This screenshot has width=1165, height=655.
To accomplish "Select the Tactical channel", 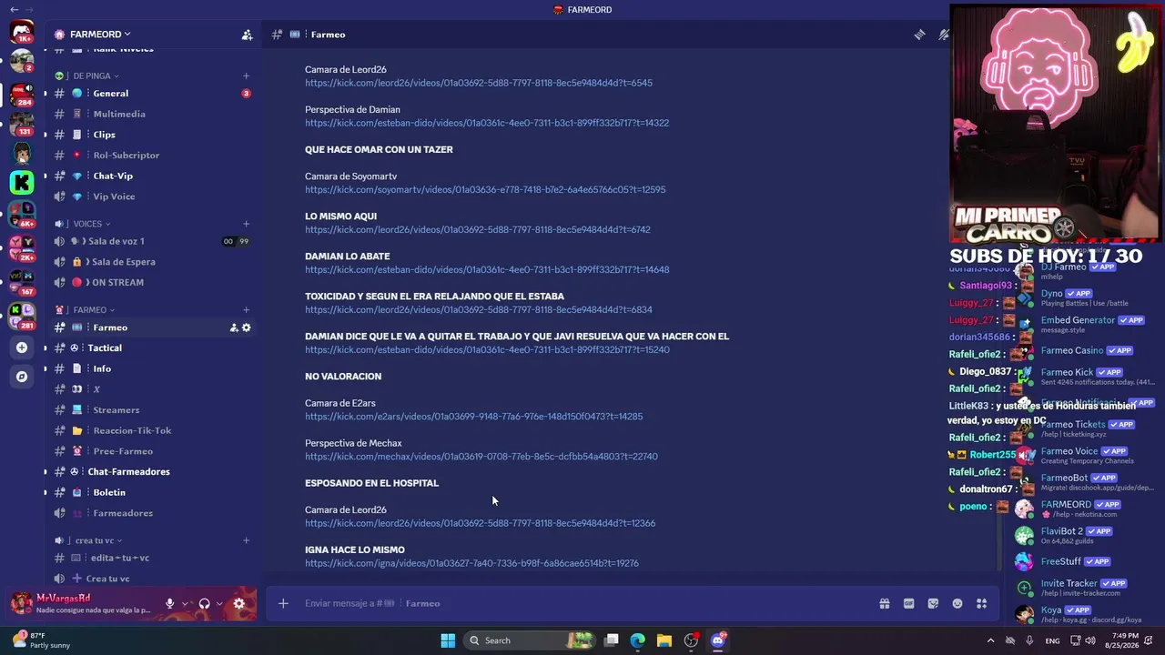I will click(x=151, y=348).
